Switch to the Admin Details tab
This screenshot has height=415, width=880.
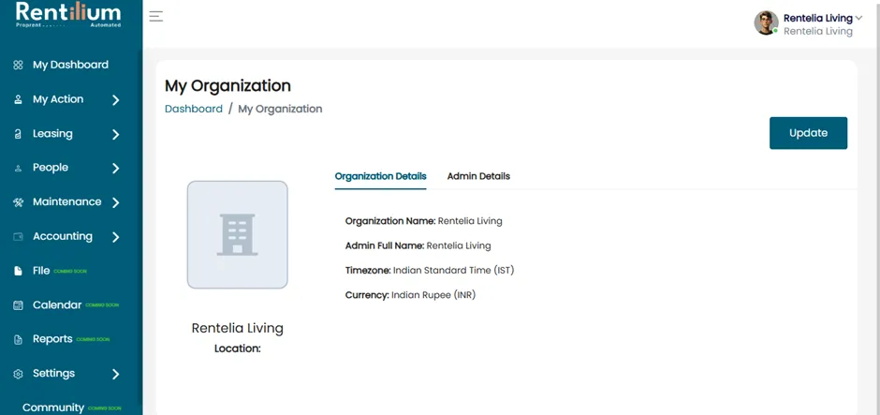point(478,176)
